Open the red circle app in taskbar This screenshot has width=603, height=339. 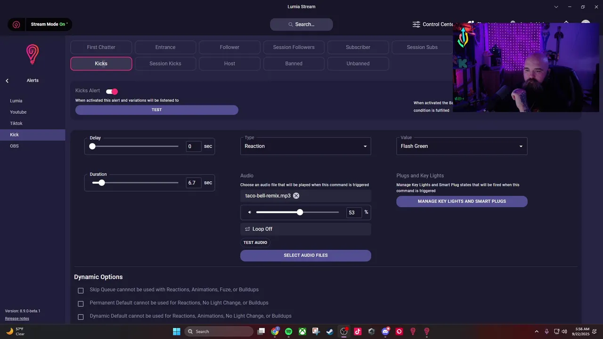tap(399, 331)
